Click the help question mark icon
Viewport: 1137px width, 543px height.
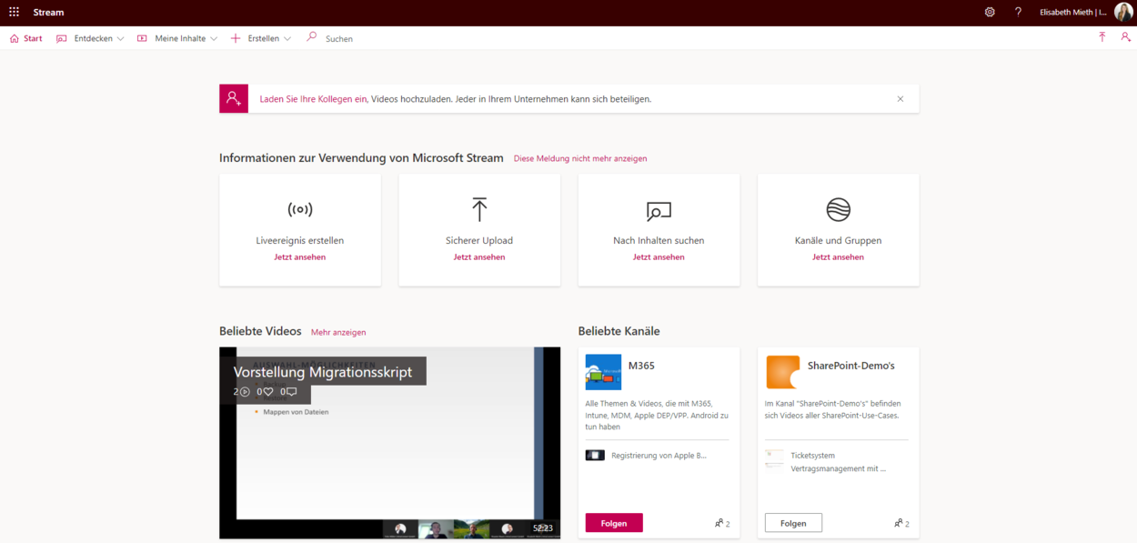pyautogui.click(x=1018, y=12)
